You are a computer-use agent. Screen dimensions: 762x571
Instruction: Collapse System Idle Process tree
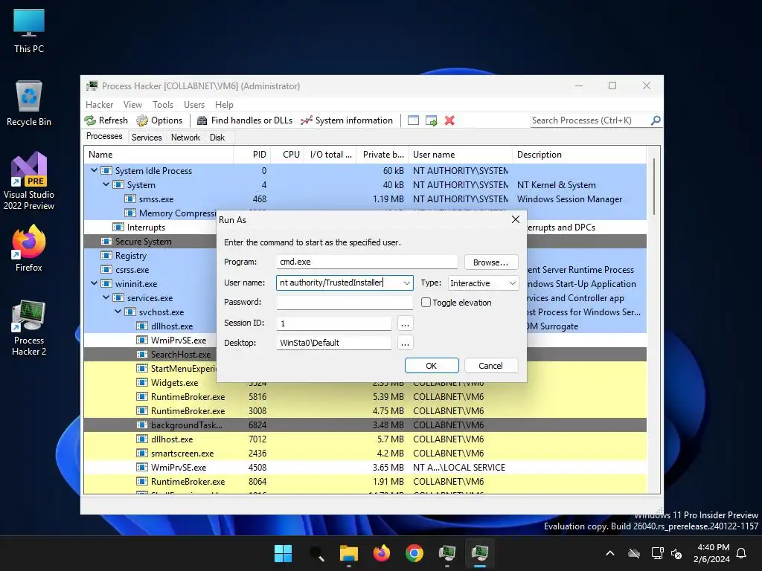[x=95, y=171]
